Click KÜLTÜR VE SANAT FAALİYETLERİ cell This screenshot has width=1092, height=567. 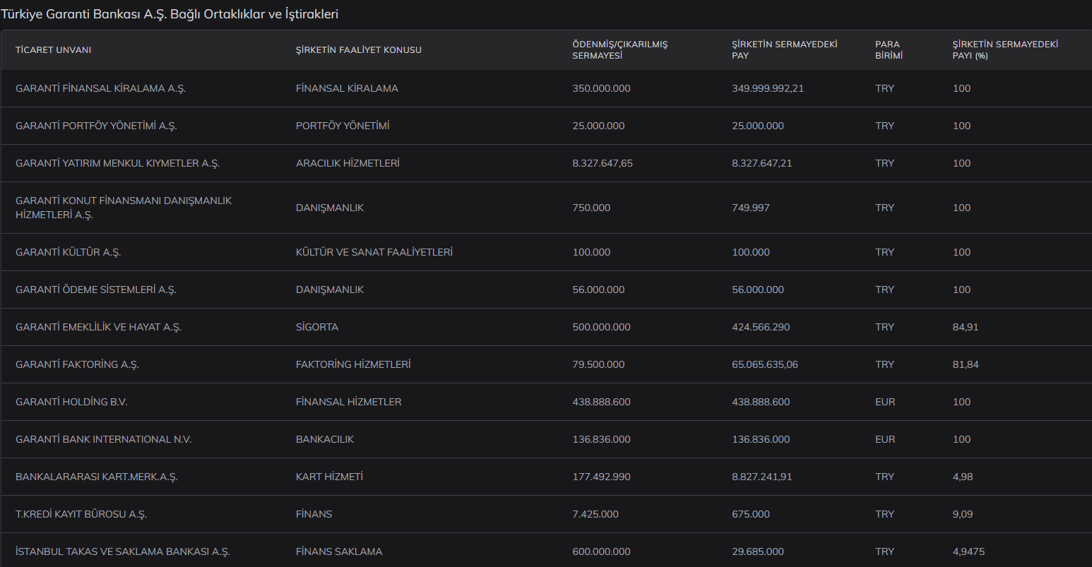pos(374,252)
